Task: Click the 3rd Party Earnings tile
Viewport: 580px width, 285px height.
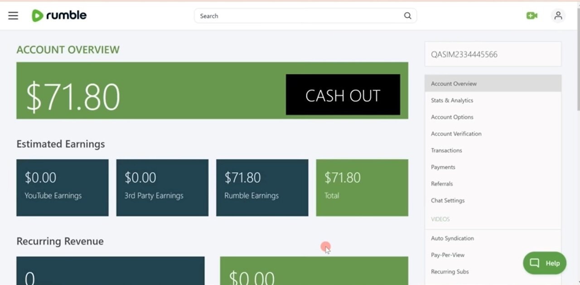Action: tap(162, 188)
